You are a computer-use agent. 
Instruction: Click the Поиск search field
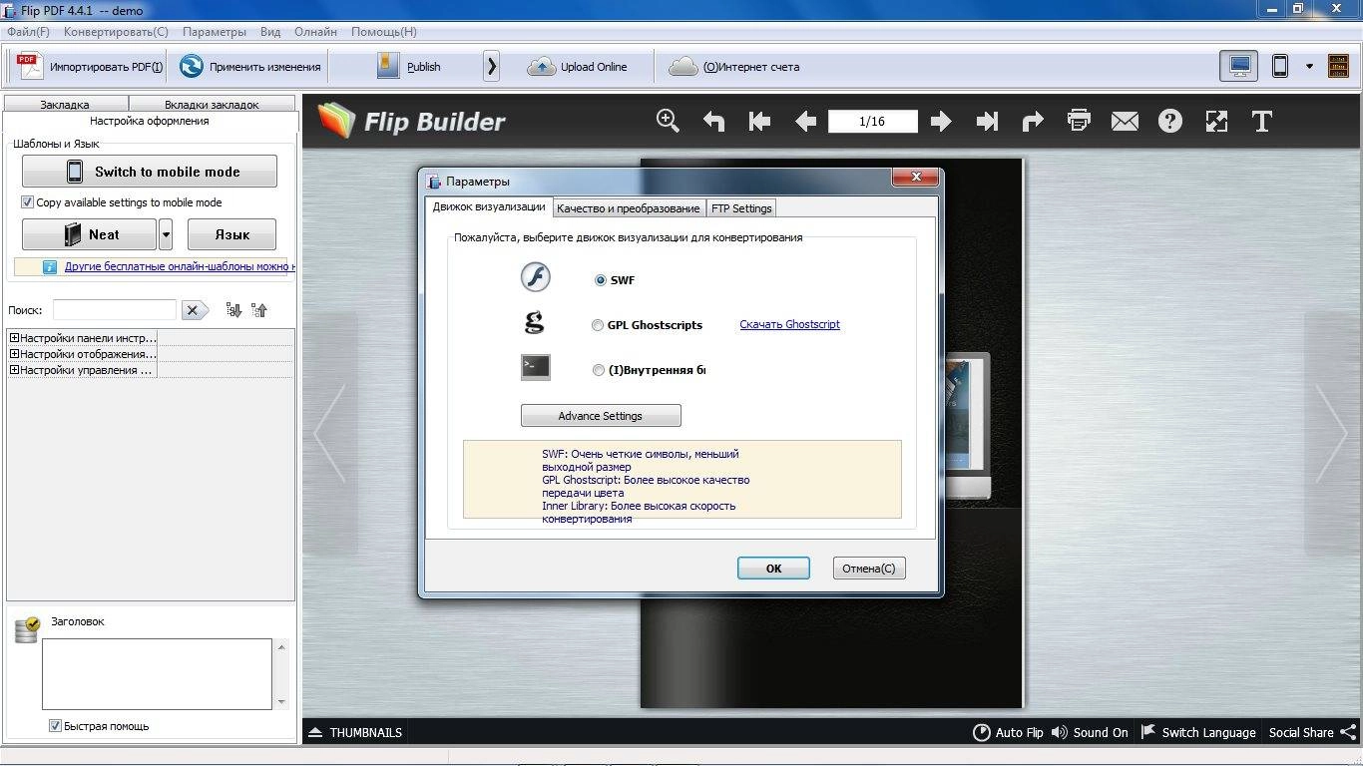(x=114, y=310)
